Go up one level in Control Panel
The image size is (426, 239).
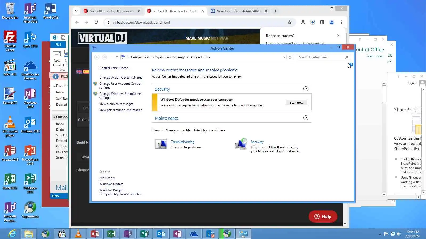(117, 57)
